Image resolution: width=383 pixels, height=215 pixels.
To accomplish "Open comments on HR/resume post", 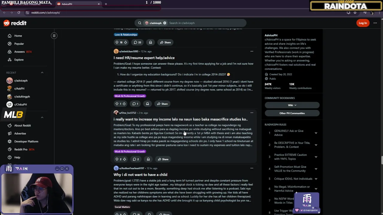I will coord(135,104).
